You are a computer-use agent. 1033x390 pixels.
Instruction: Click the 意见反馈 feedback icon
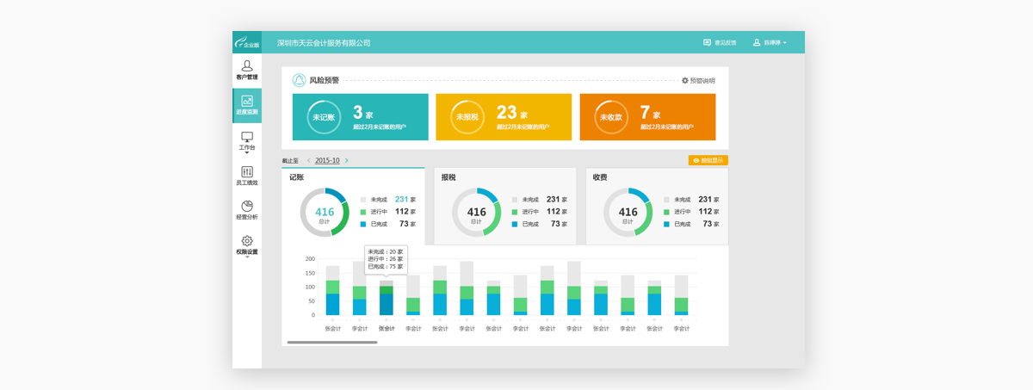tap(707, 42)
